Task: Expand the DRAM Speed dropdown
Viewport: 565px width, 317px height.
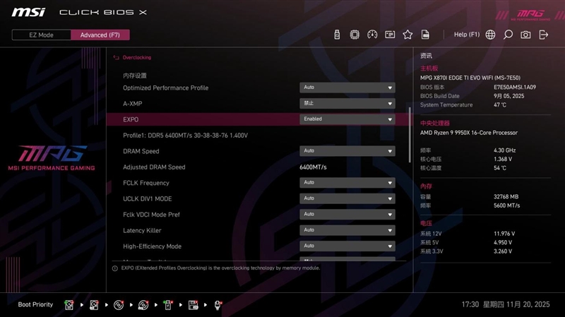Action: point(347,151)
